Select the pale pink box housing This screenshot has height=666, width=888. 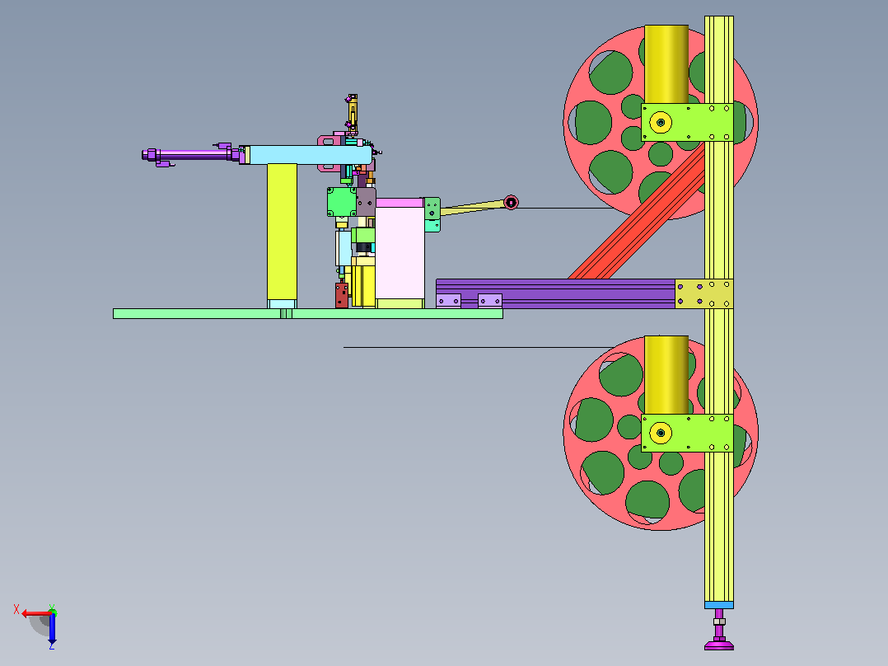(400, 253)
